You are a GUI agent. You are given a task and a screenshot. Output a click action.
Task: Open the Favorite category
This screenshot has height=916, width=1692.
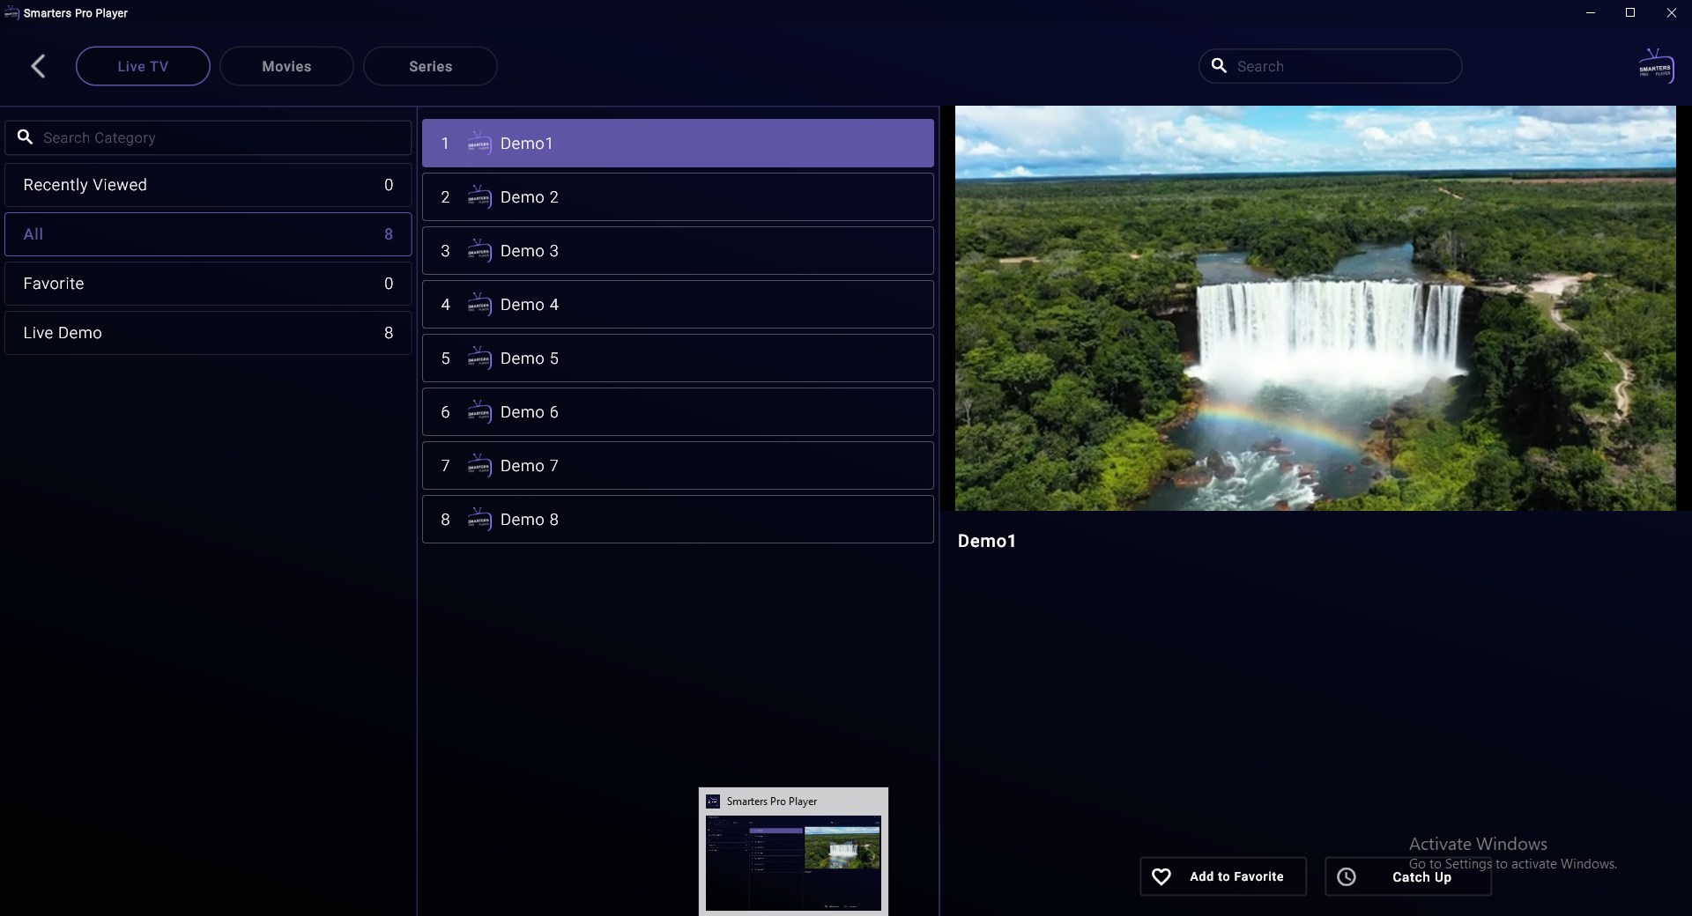pos(208,283)
